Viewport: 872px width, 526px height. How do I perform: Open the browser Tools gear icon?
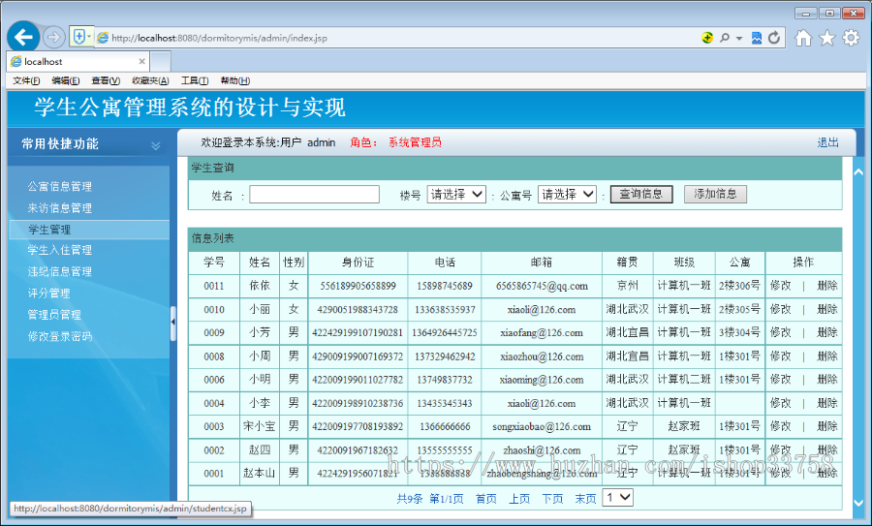[x=851, y=38]
